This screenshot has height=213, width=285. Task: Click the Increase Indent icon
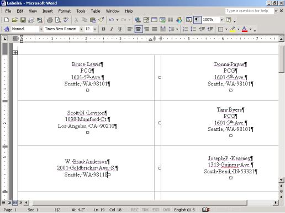[210, 29]
